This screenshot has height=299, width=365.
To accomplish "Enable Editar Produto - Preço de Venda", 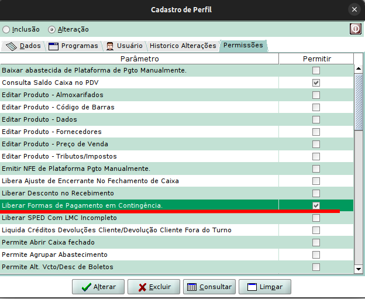I will tap(316, 144).
